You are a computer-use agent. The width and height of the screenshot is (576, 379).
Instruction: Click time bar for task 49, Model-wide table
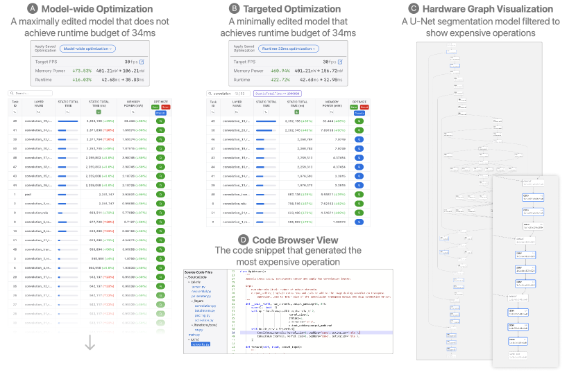click(68, 121)
